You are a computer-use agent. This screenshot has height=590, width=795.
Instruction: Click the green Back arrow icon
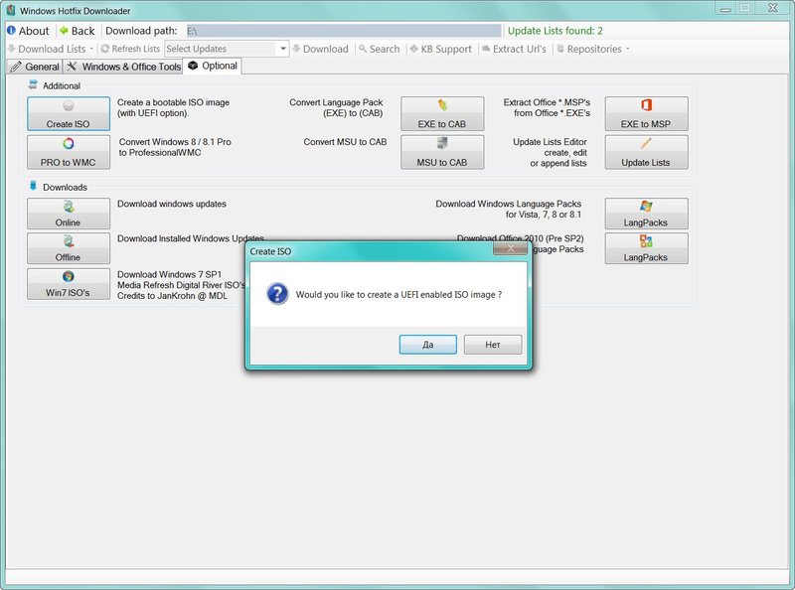(64, 31)
